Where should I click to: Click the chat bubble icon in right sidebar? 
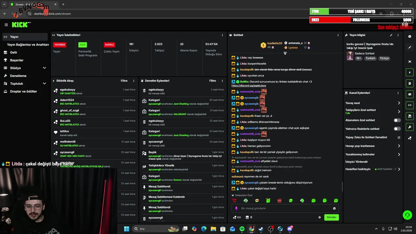tap(410, 94)
